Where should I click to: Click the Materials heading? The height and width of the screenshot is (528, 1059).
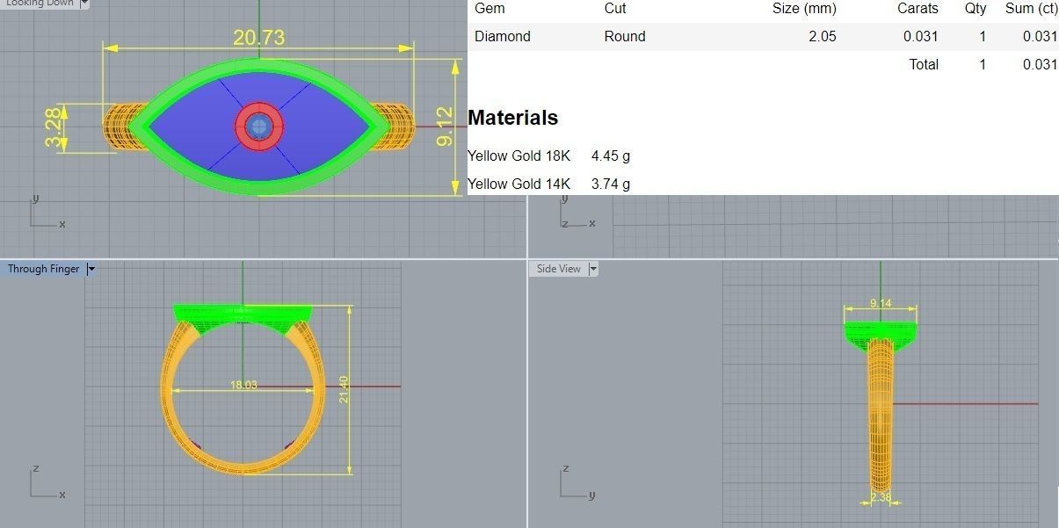512,118
